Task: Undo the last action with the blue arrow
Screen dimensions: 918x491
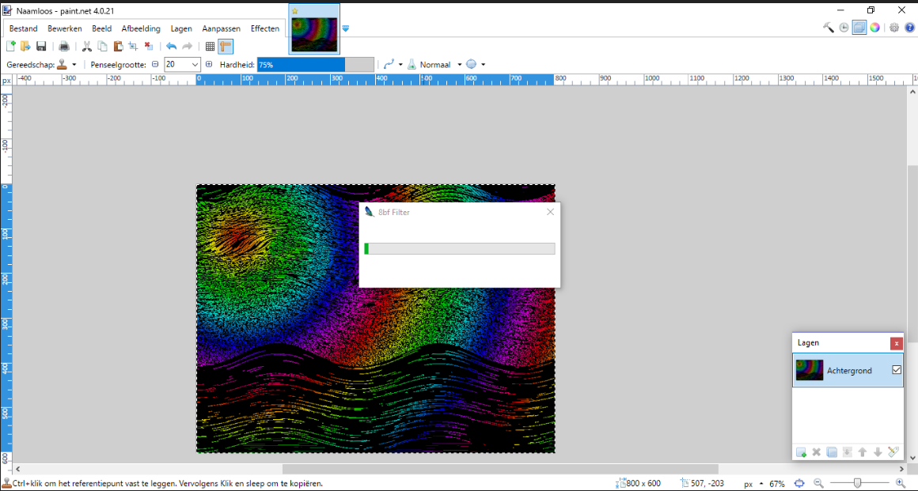Action: click(171, 46)
